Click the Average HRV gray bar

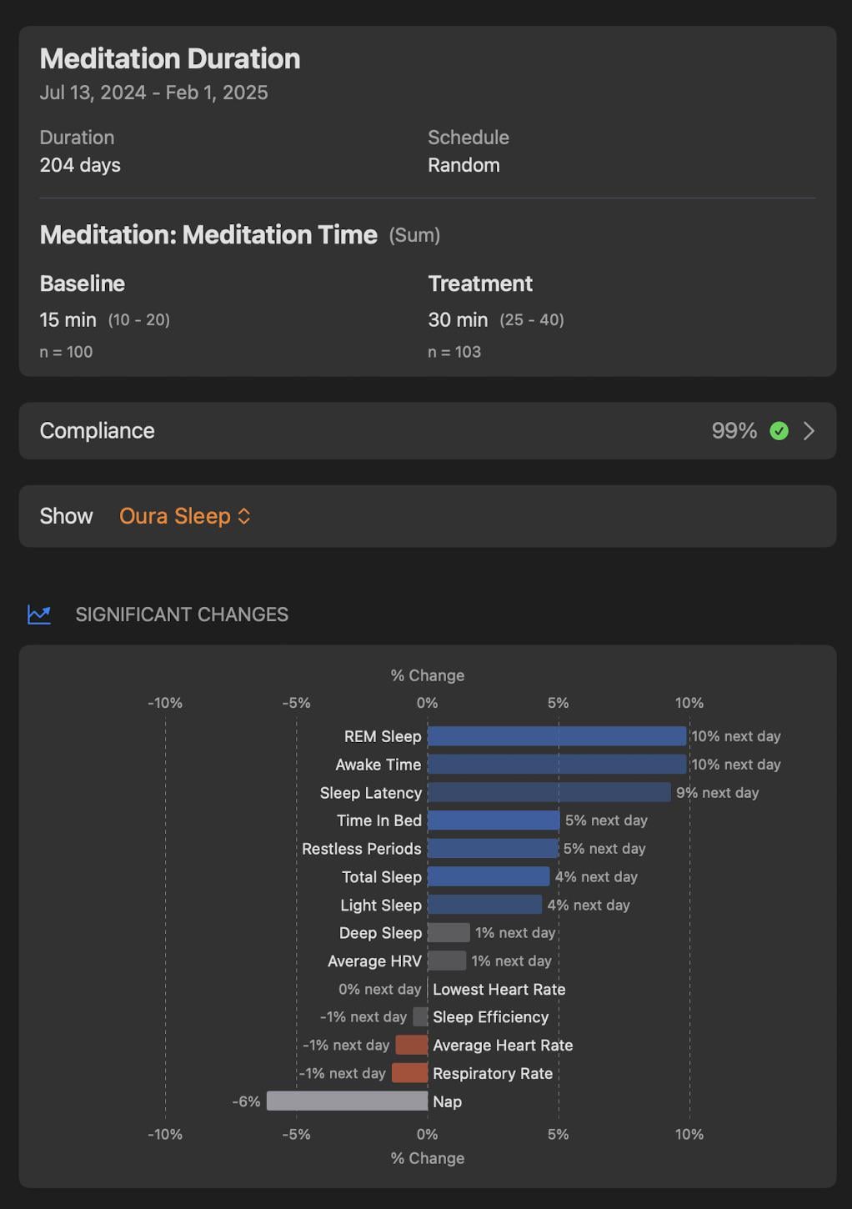click(x=447, y=961)
